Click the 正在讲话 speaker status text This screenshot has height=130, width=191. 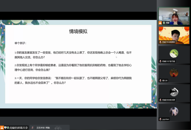(x=41, y=128)
